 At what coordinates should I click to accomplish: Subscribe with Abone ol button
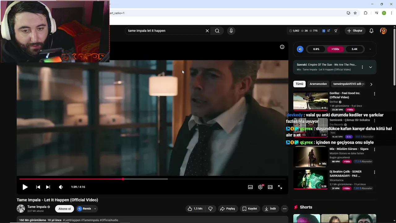(x=65, y=209)
